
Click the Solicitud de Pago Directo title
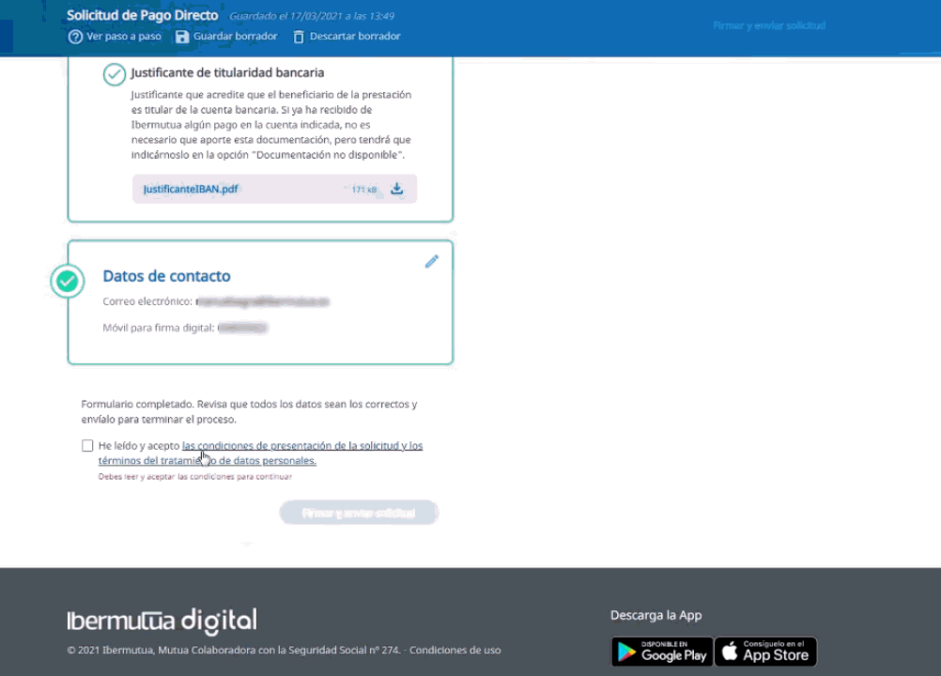click(142, 16)
